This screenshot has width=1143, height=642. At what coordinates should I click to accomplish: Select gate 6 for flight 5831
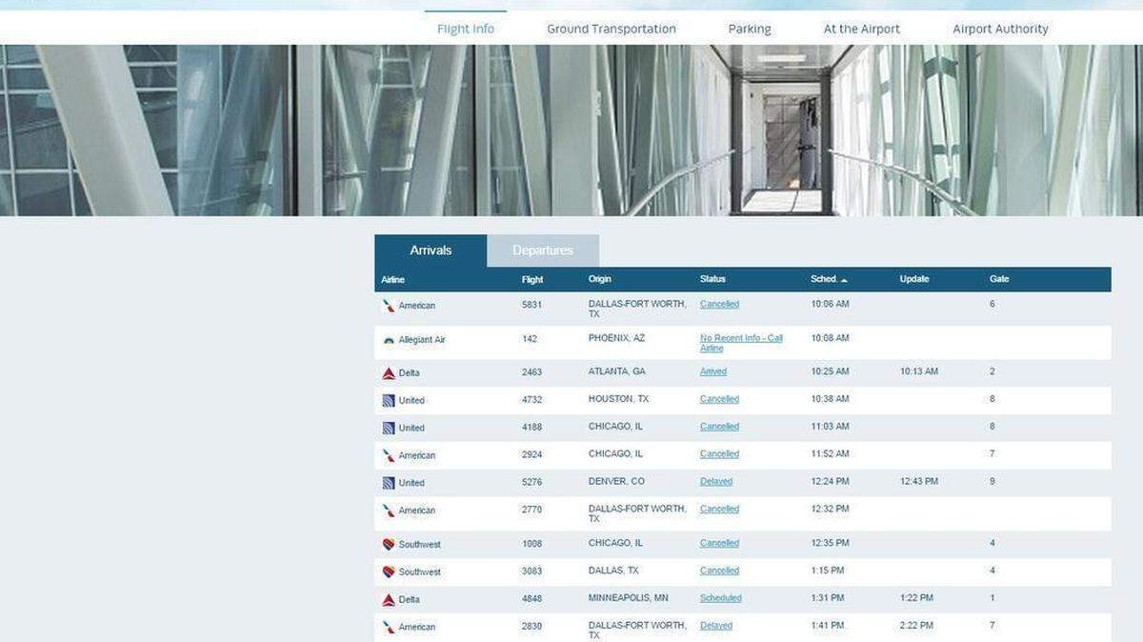click(992, 304)
